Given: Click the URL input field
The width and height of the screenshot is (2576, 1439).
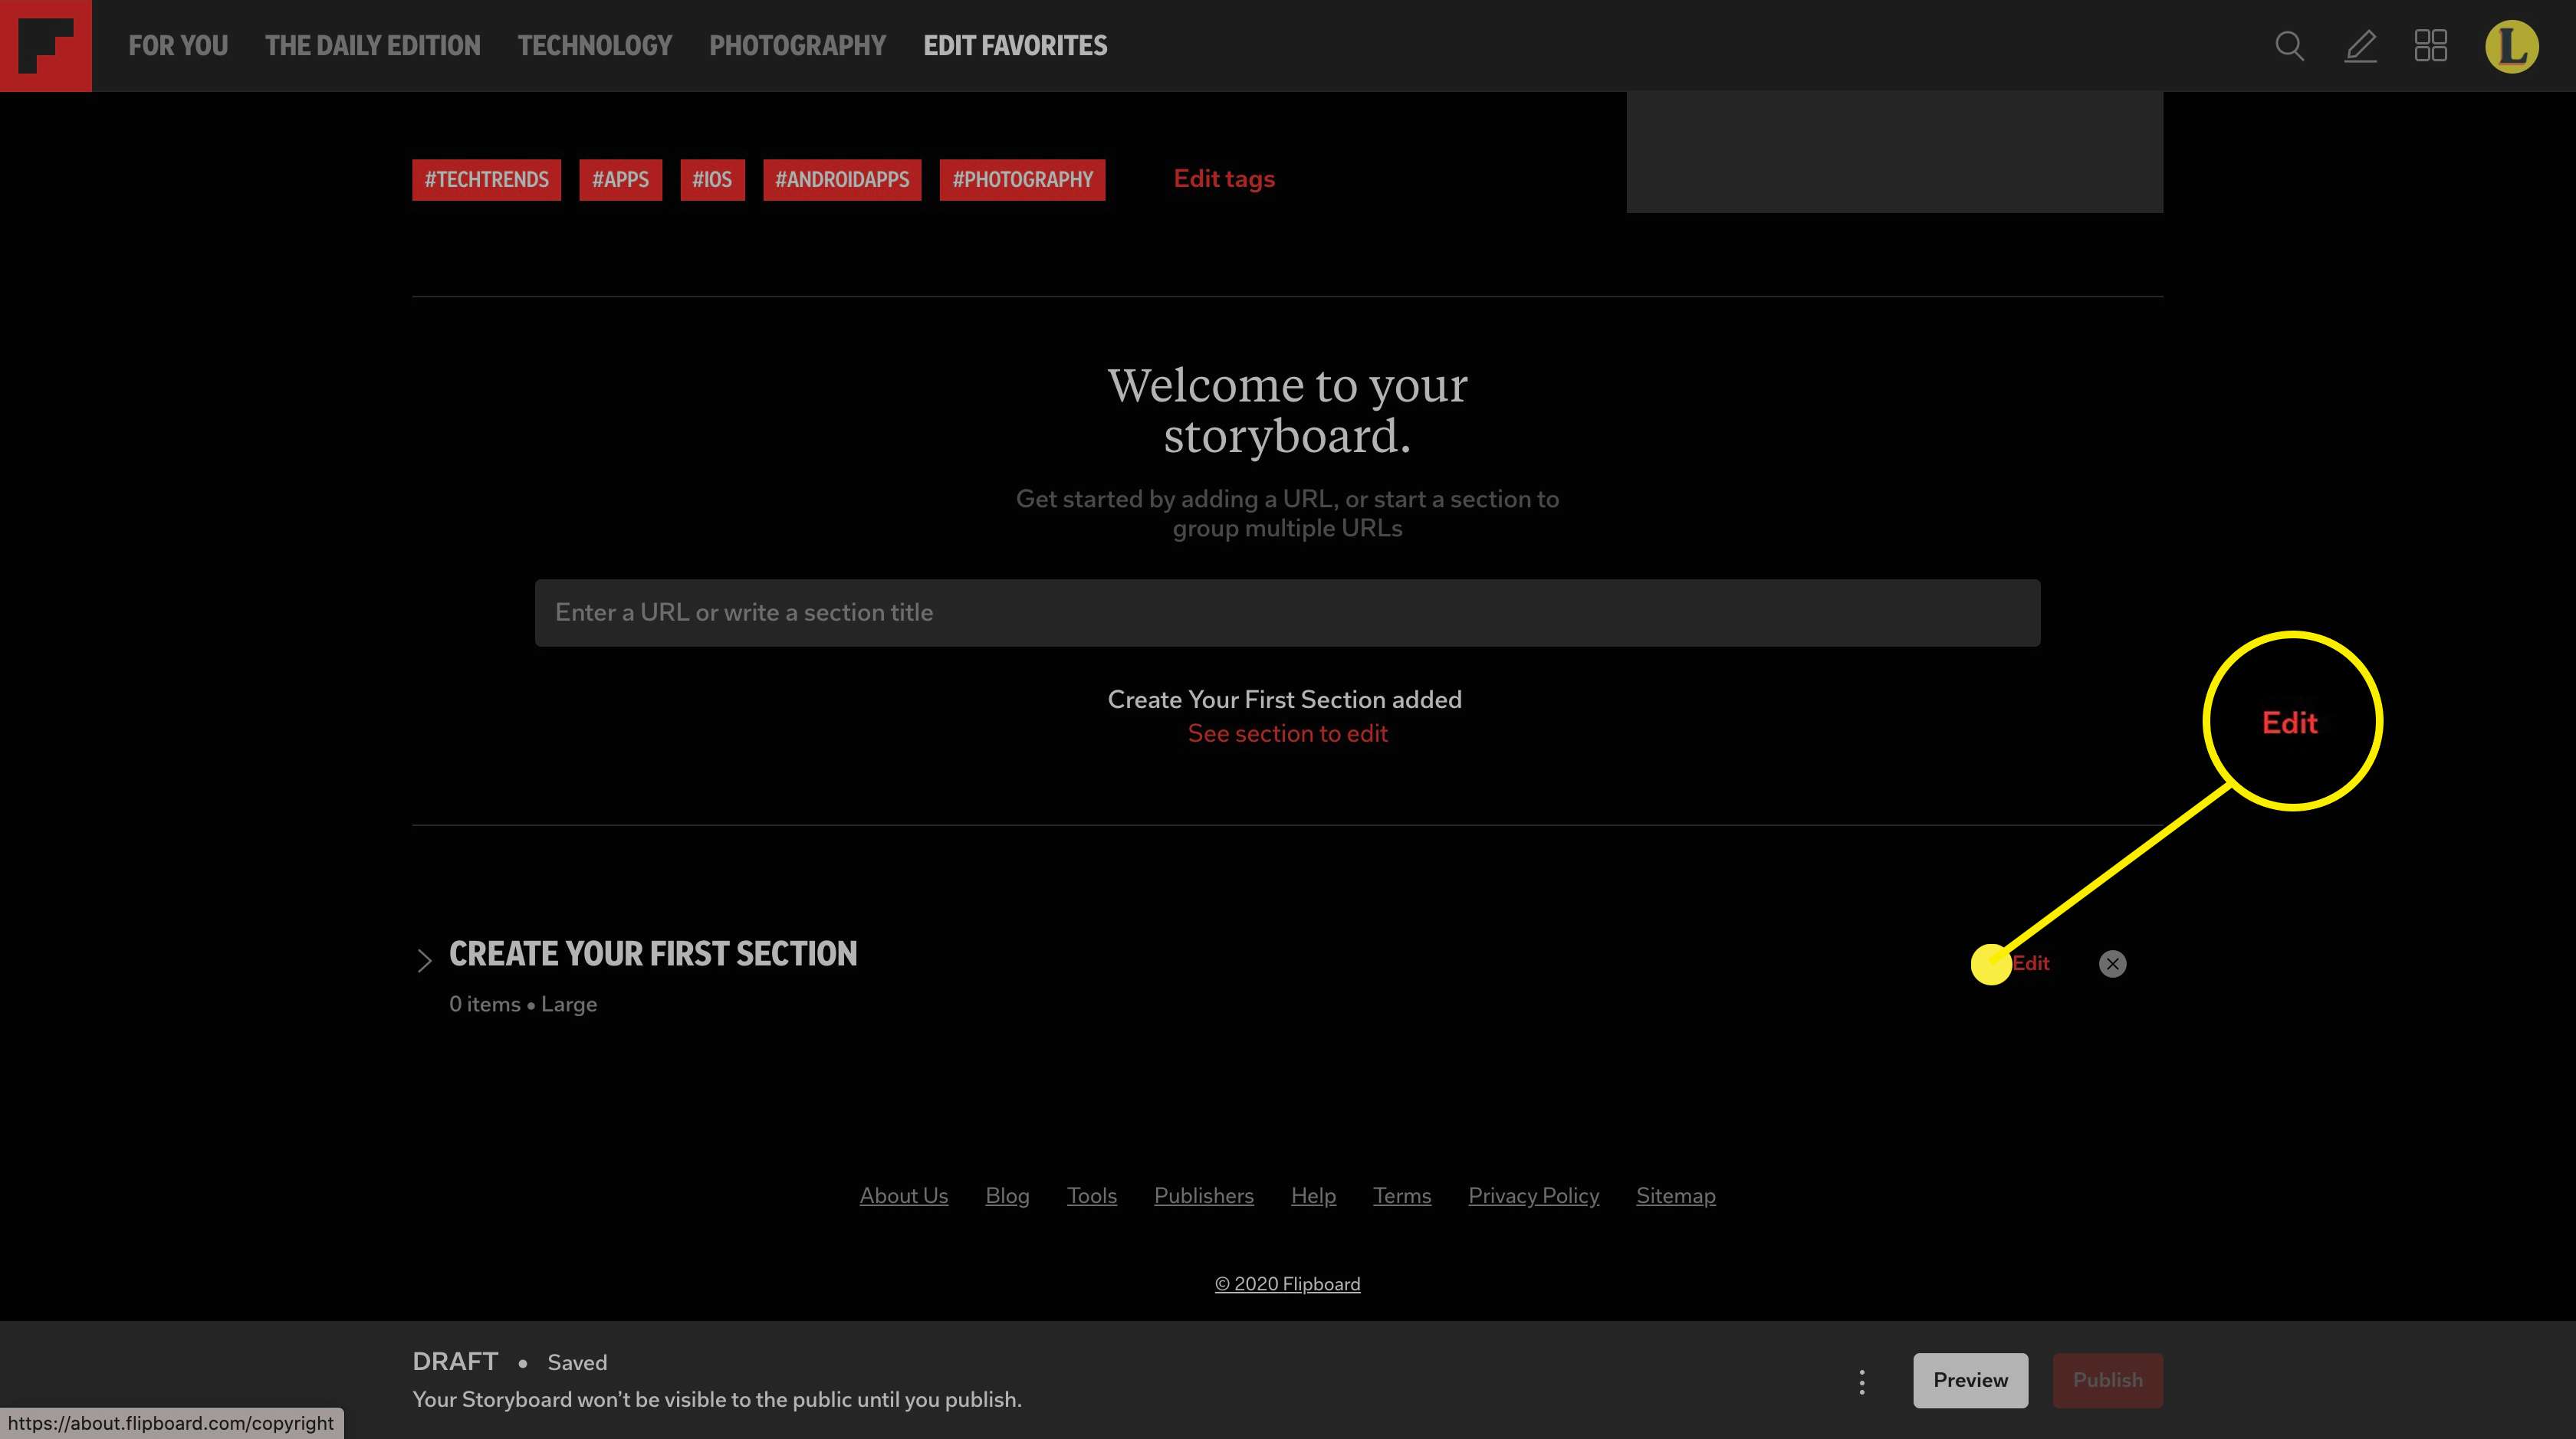Looking at the screenshot, I should point(1288,611).
